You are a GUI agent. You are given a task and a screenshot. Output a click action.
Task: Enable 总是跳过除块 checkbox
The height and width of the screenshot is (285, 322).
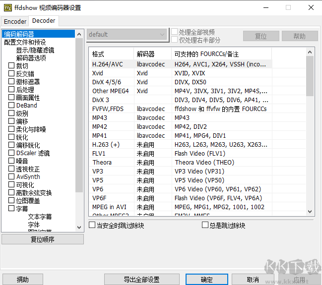click(x=205, y=226)
